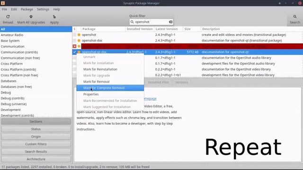Click the Mark All Upgrades icon
The height and width of the screenshot is (170, 303).
pyautogui.click(x=31, y=17)
